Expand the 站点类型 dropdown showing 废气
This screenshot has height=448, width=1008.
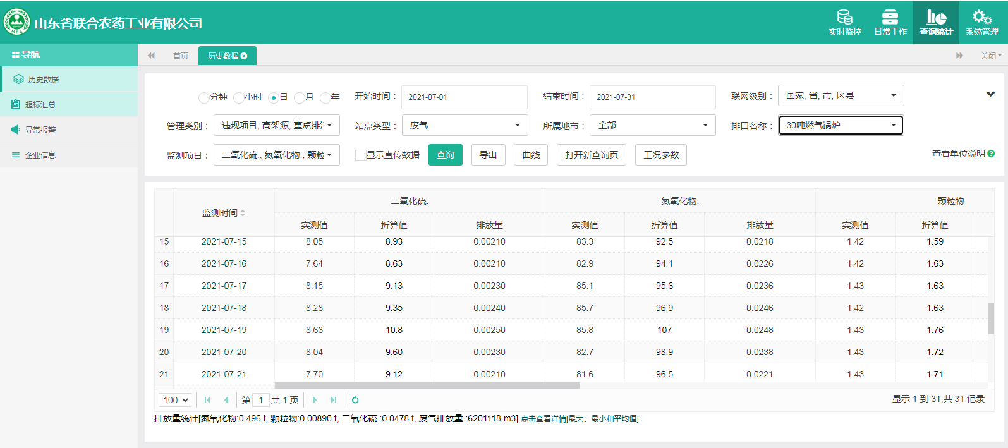[465, 125]
